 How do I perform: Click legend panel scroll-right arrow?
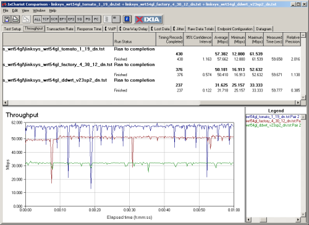(x=298, y=219)
